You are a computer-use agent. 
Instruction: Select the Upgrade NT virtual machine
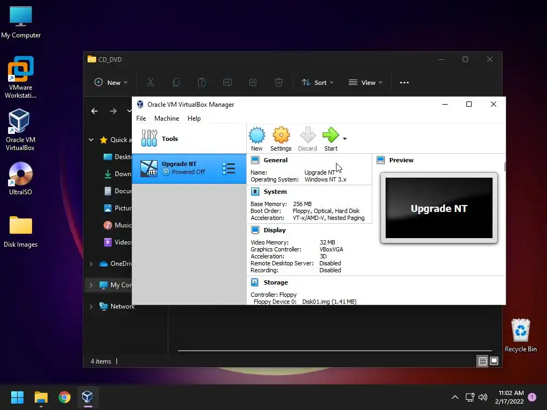pos(189,168)
